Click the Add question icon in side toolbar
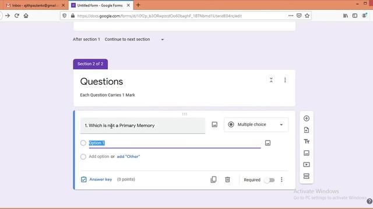The image size is (373, 209). (307, 118)
